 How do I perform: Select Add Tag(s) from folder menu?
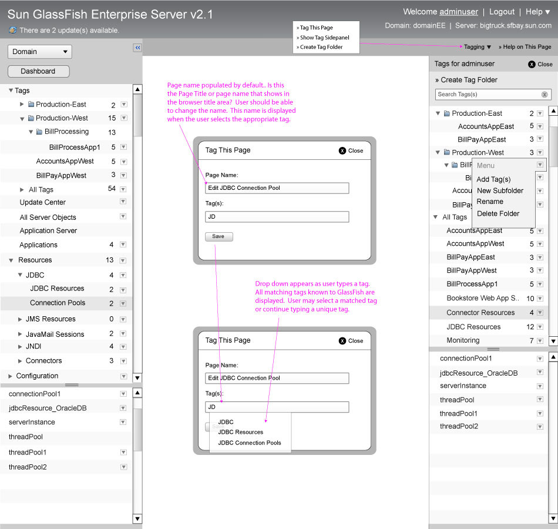tap(493, 179)
